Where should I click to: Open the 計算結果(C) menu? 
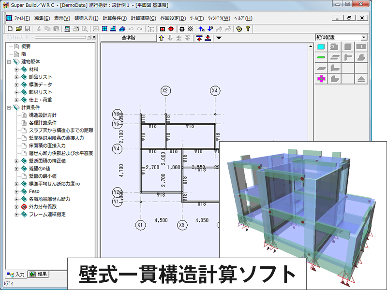click(143, 18)
